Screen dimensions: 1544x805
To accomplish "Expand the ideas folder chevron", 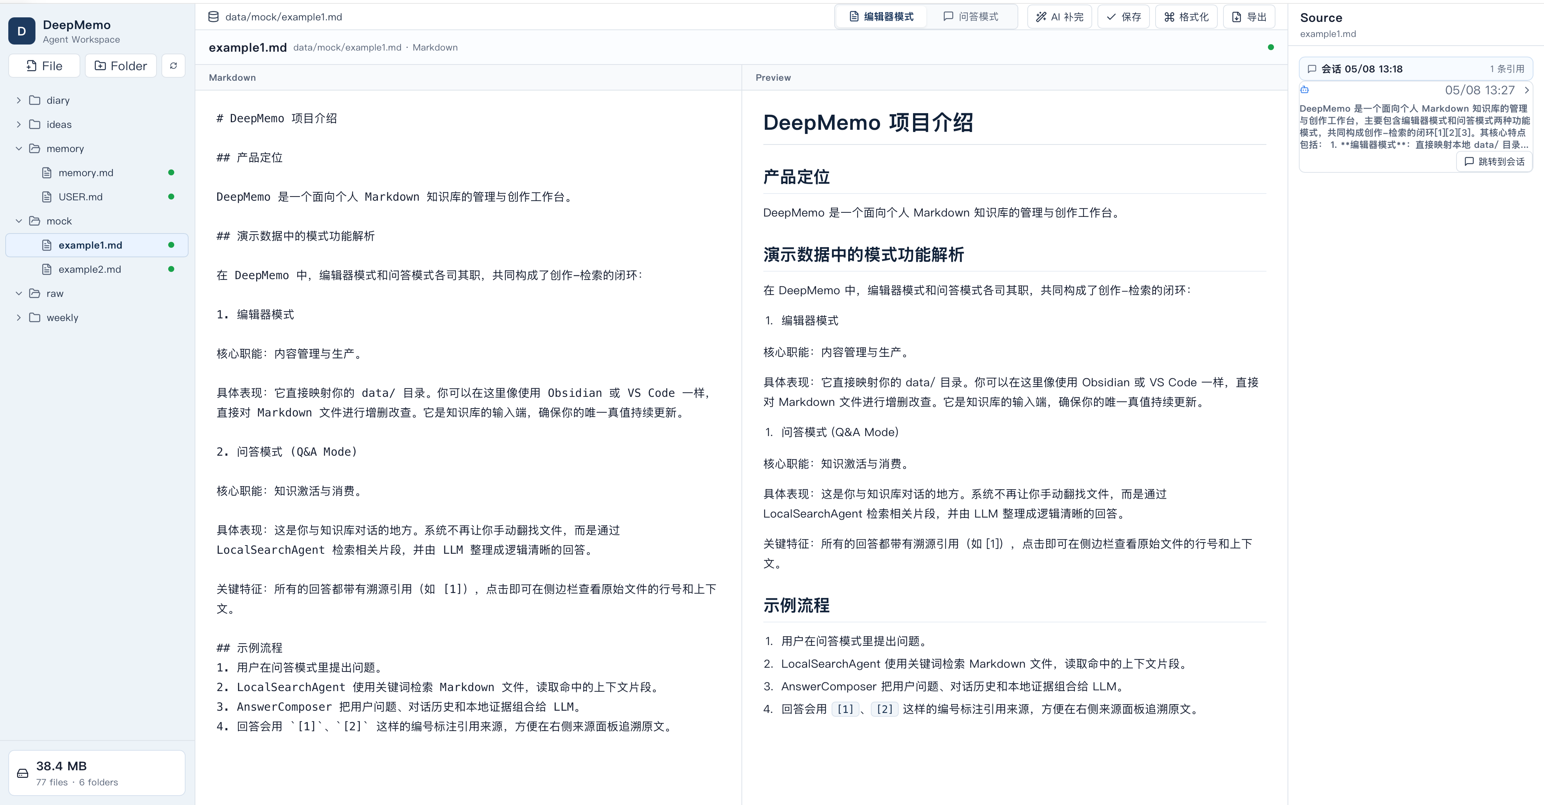I will point(18,124).
